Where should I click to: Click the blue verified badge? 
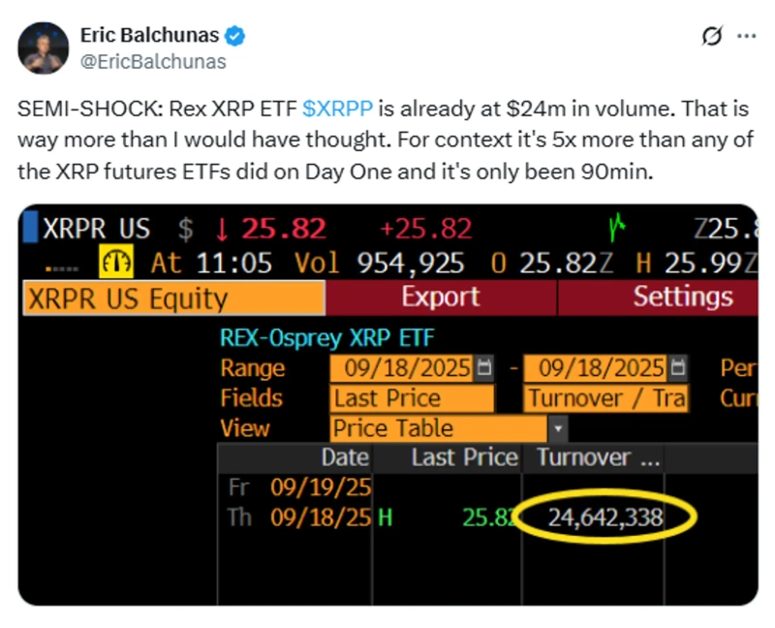point(235,37)
